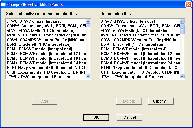The width and height of the screenshot is (193, 128).
Task: Click the dialog title bar window icon
Action: coord(3,5)
